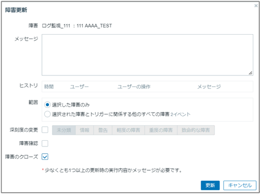Uncheck the 障害のクローズ checkbox

45,157
